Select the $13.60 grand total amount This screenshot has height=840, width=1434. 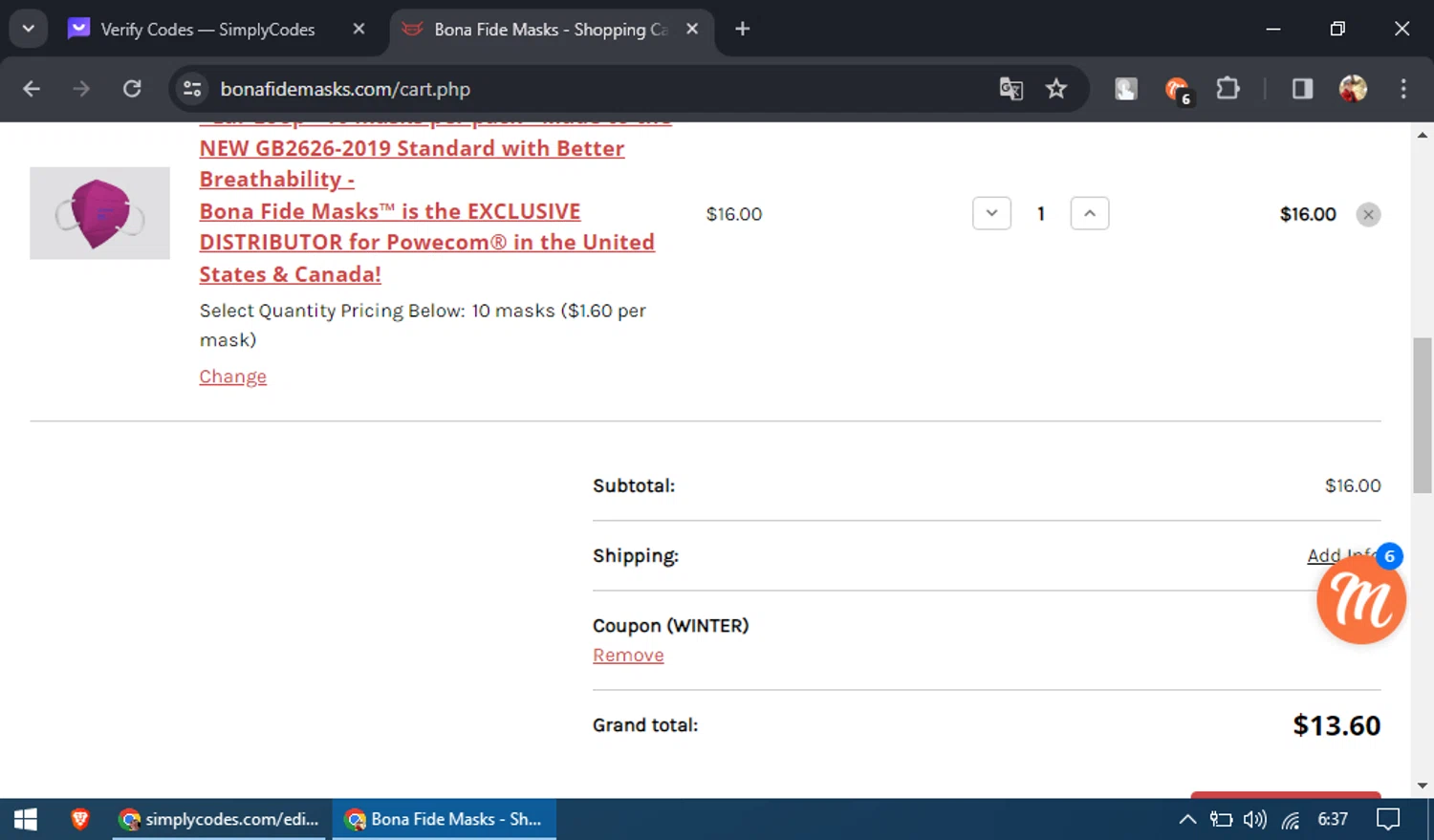1336,725
